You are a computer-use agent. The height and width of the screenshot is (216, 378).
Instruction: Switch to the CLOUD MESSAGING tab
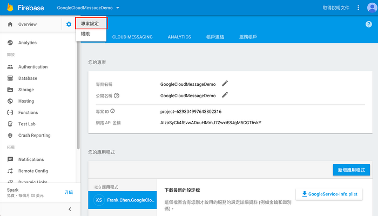pos(132,37)
